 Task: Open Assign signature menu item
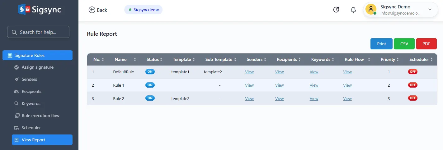[x=37, y=67]
